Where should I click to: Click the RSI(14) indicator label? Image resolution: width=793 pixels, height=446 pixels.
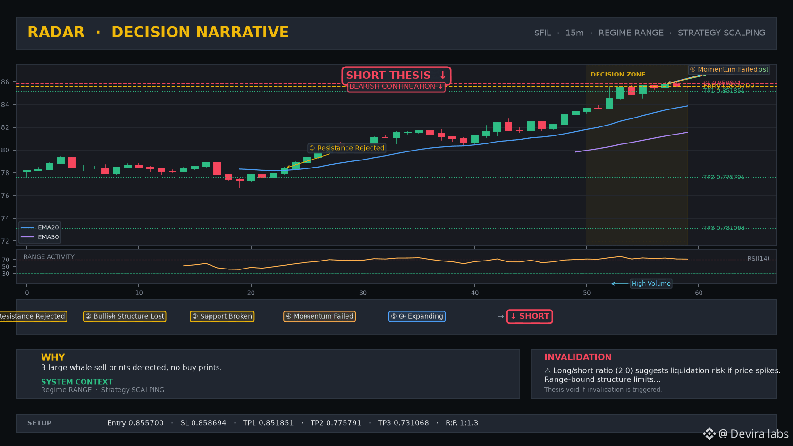(758, 259)
